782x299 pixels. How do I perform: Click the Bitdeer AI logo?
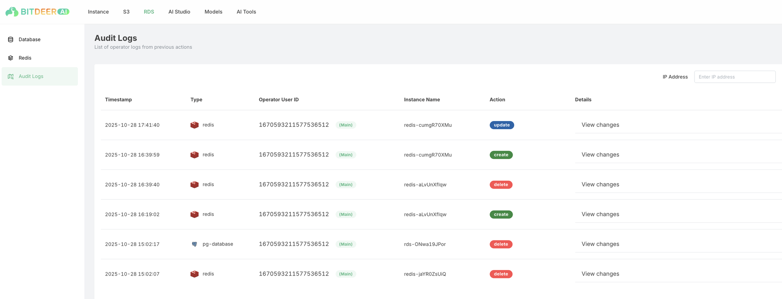click(x=38, y=12)
